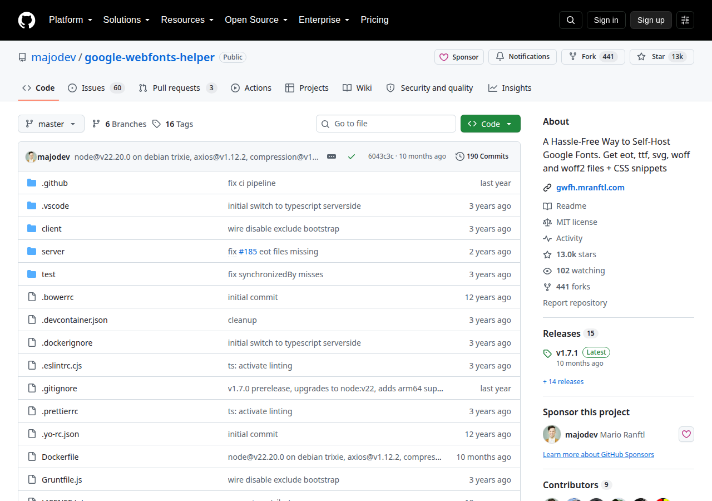Fork the repository
The width and height of the screenshot is (712, 501).
(593, 57)
